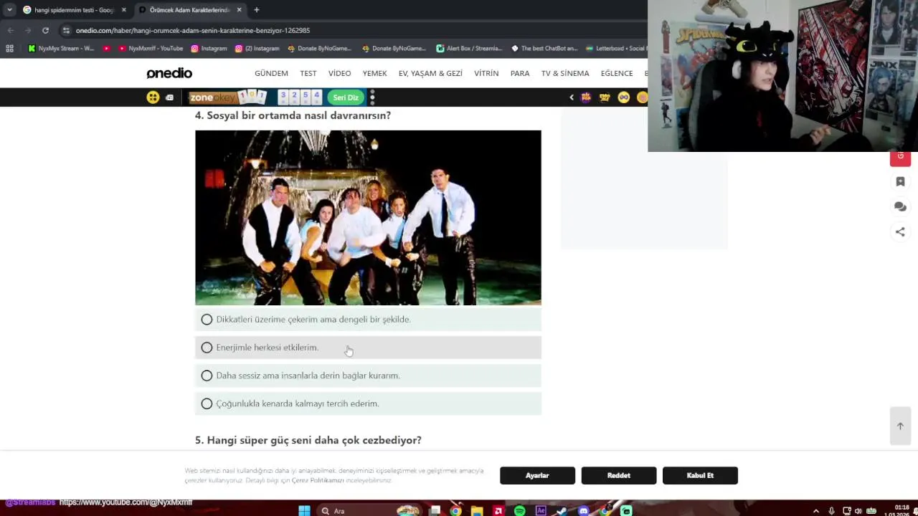
Task: Open the YEMEK category
Action: point(374,73)
